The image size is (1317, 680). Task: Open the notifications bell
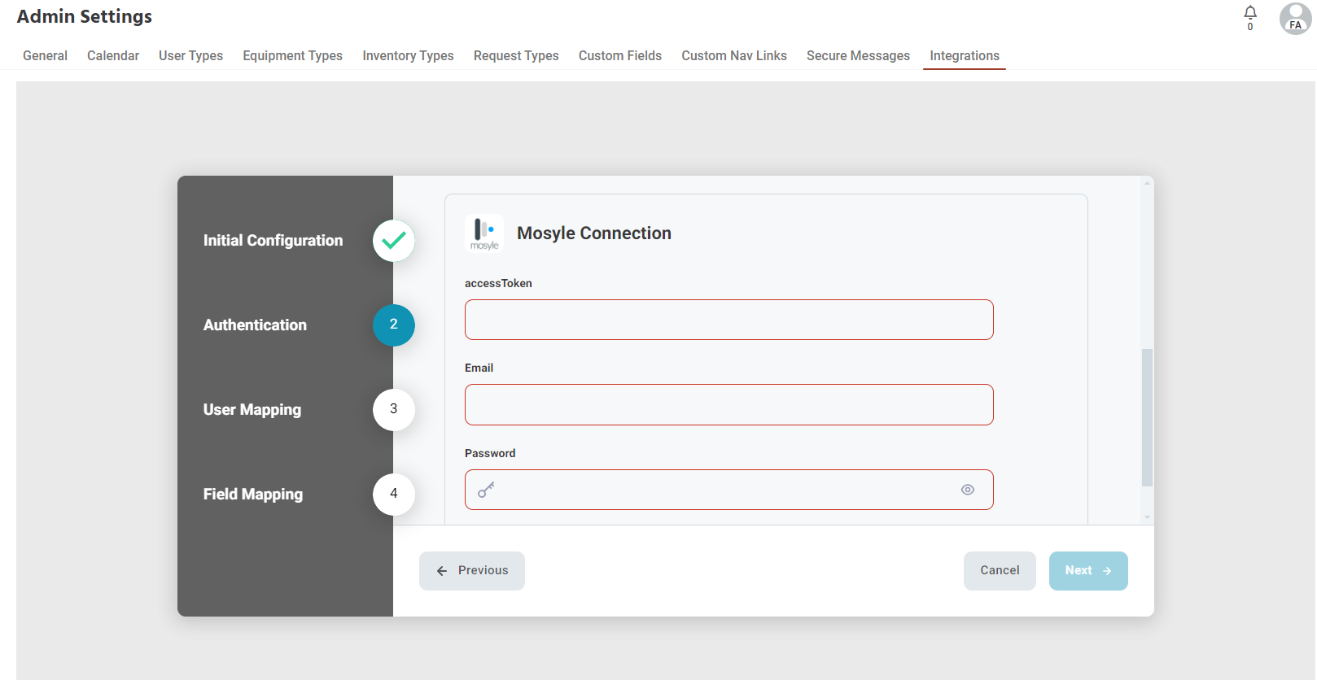1250,12
